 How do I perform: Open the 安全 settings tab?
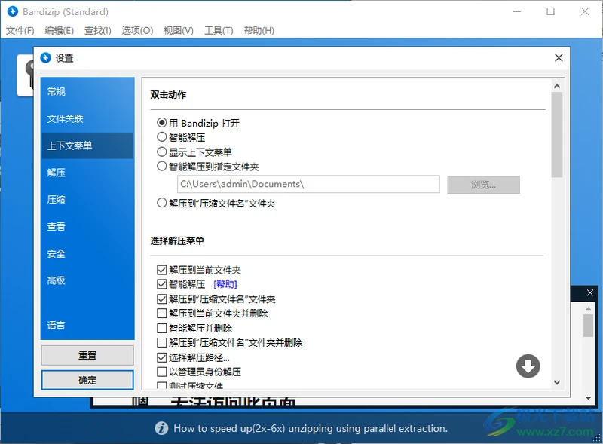87,253
